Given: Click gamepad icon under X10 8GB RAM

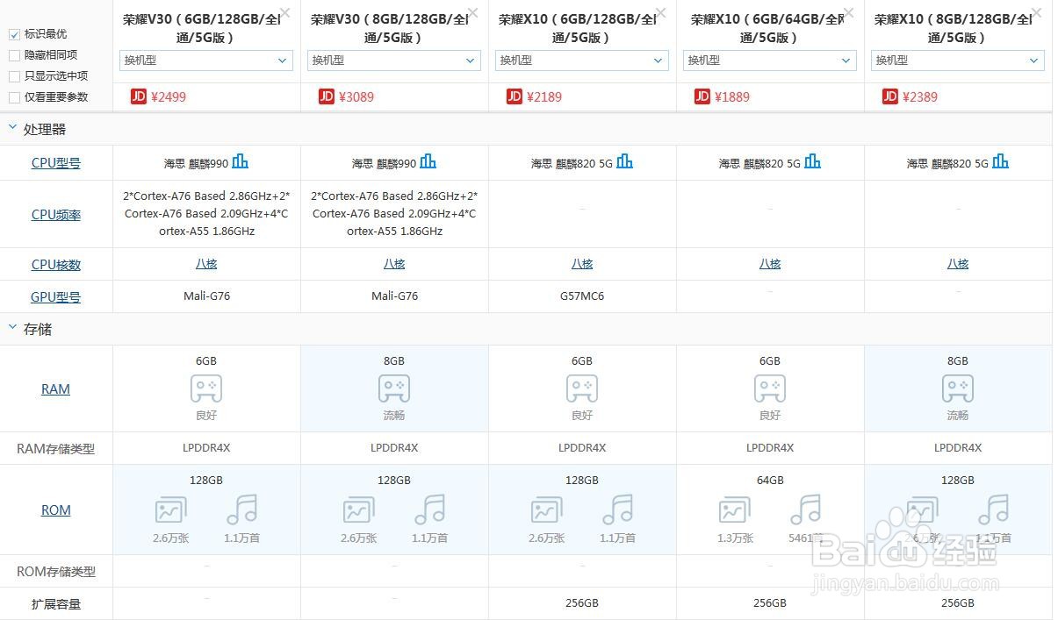Looking at the screenshot, I should (958, 388).
